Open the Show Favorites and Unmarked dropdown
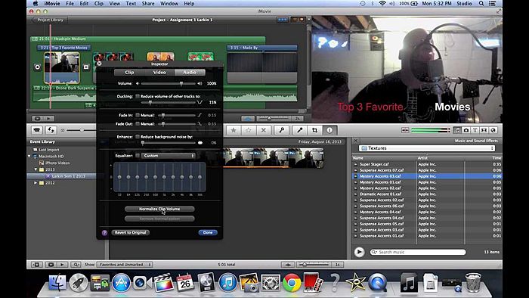Image resolution: width=529 pixels, height=298 pixels. point(125,265)
